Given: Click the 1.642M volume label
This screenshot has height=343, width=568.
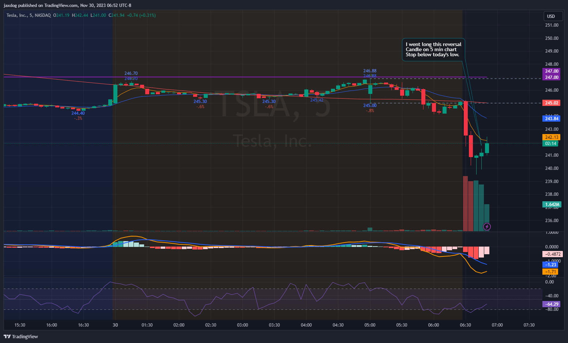Looking at the screenshot, I should pyautogui.click(x=552, y=205).
